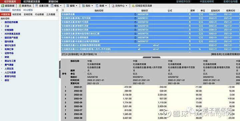Switch to the 经济数据浏览器 tab
240x121 pixels.
coord(32,2)
